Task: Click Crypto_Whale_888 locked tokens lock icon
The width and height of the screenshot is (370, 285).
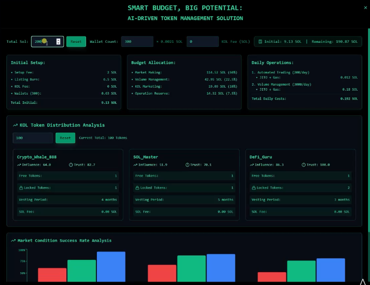Action: pos(21,188)
